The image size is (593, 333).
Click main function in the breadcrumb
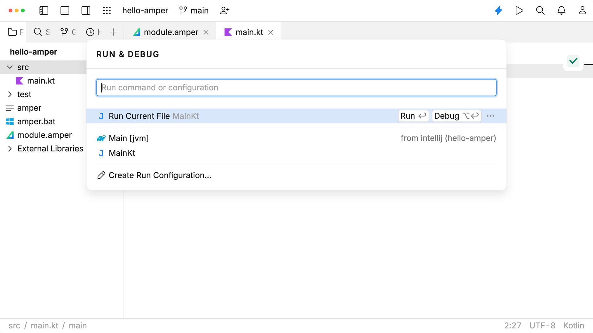(x=78, y=326)
